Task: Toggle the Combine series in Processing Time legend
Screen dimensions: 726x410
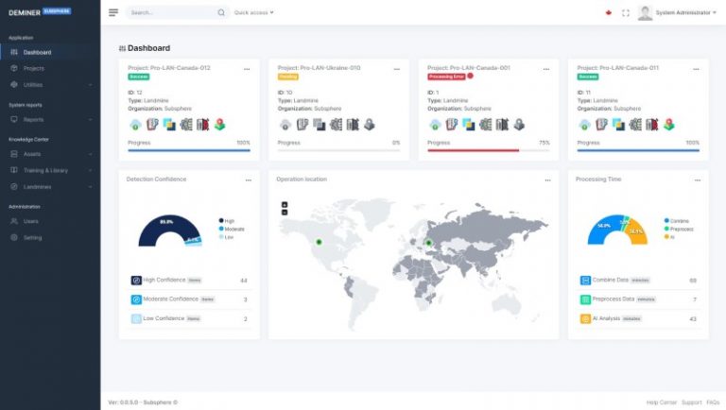Action: pyautogui.click(x=677, y=220)
